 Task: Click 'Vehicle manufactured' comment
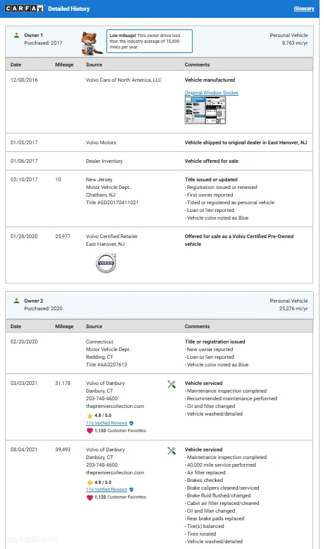[210, 80]
